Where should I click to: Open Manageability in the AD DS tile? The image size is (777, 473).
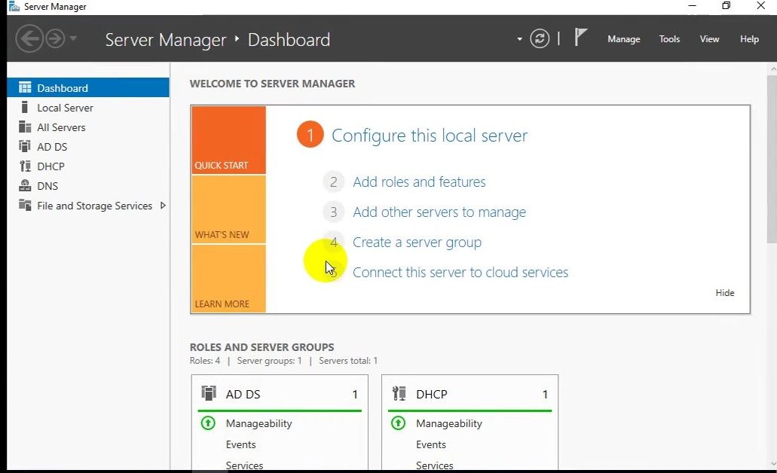pyautogui.click(x=258, y=423)
